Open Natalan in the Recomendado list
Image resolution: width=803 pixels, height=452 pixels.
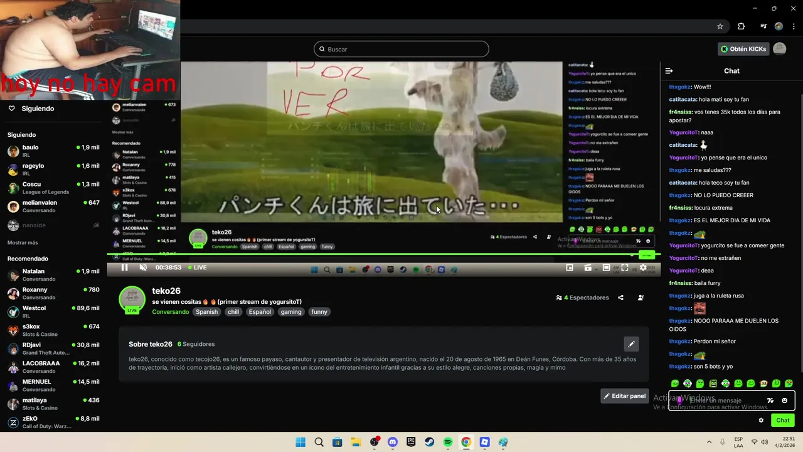[53, 275]
